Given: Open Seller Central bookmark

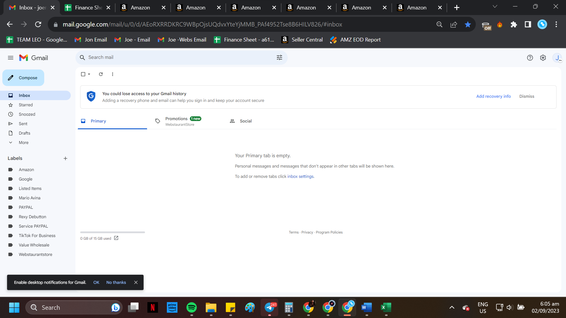Looking at the screenshot, I should click(x=302, y=40).
